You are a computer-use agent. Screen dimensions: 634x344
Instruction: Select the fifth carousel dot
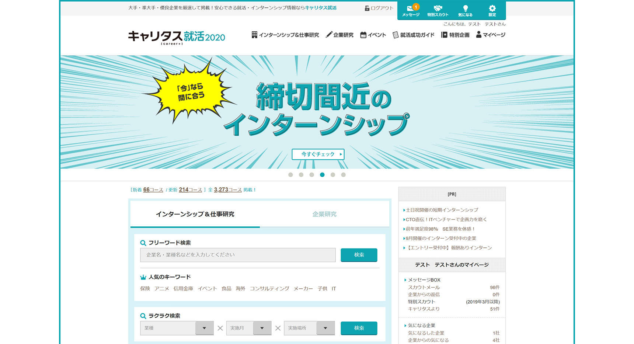[333, 175]
